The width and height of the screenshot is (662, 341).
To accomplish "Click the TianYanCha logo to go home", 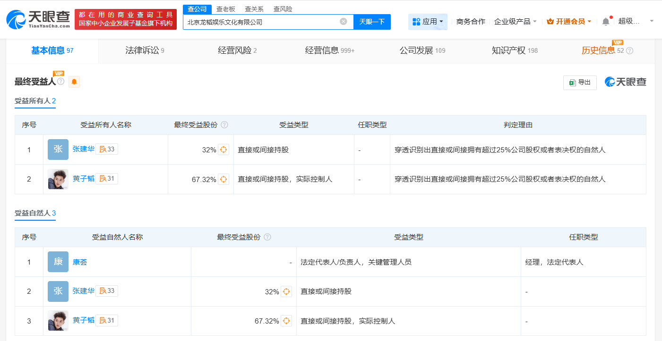I will click(x=37, y=20).
